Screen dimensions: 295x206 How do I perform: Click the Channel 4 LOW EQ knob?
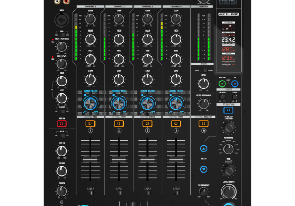click(176, 79)
